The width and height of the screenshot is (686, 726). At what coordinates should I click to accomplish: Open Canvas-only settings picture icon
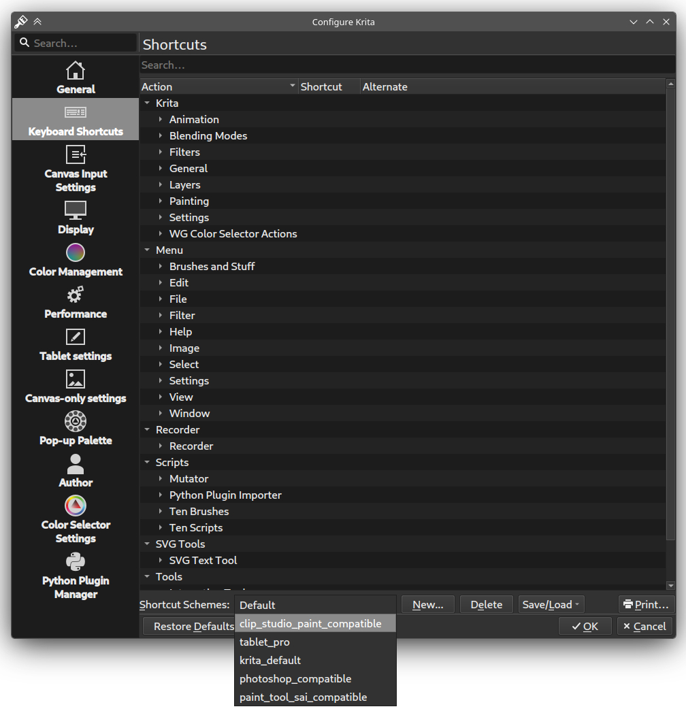[76, 379]
